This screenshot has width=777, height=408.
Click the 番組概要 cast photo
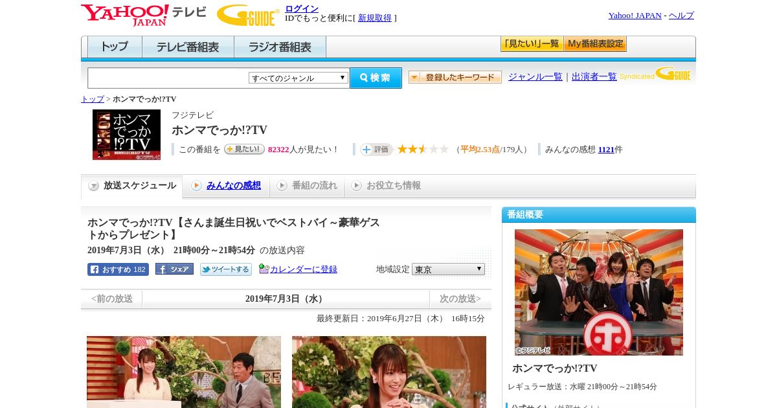point(599,292)
